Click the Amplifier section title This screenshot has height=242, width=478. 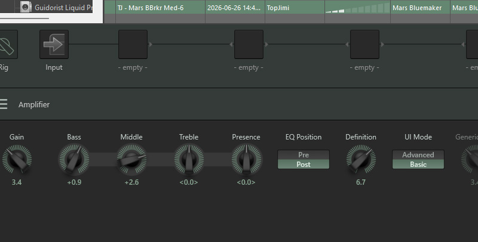[34, 104]
